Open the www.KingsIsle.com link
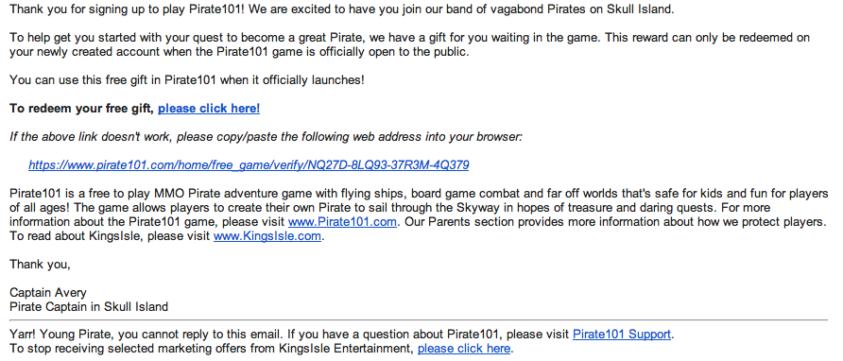The image size is (843, 361). tap(267, 235)
